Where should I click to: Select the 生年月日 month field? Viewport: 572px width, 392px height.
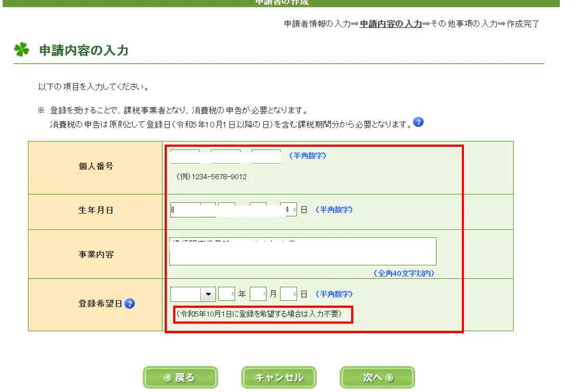[x=258, y=210]
